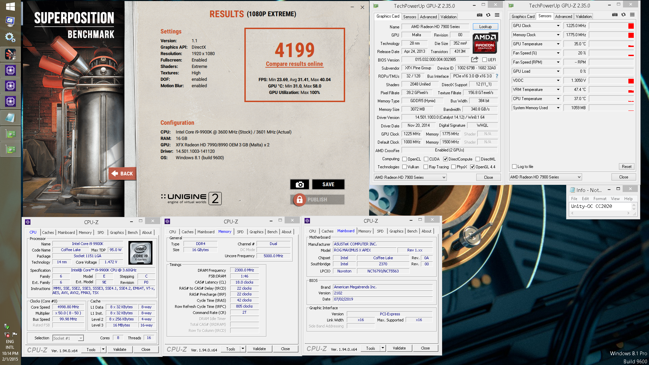Click the Reset button in GPU-Z Sensors
Viewport: 649px width, 365px height.
pos(626,167)
